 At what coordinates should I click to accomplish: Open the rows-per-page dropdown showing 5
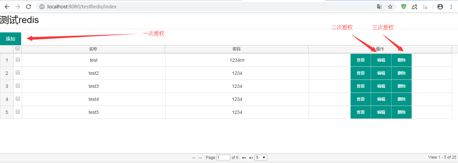[261, 158]
